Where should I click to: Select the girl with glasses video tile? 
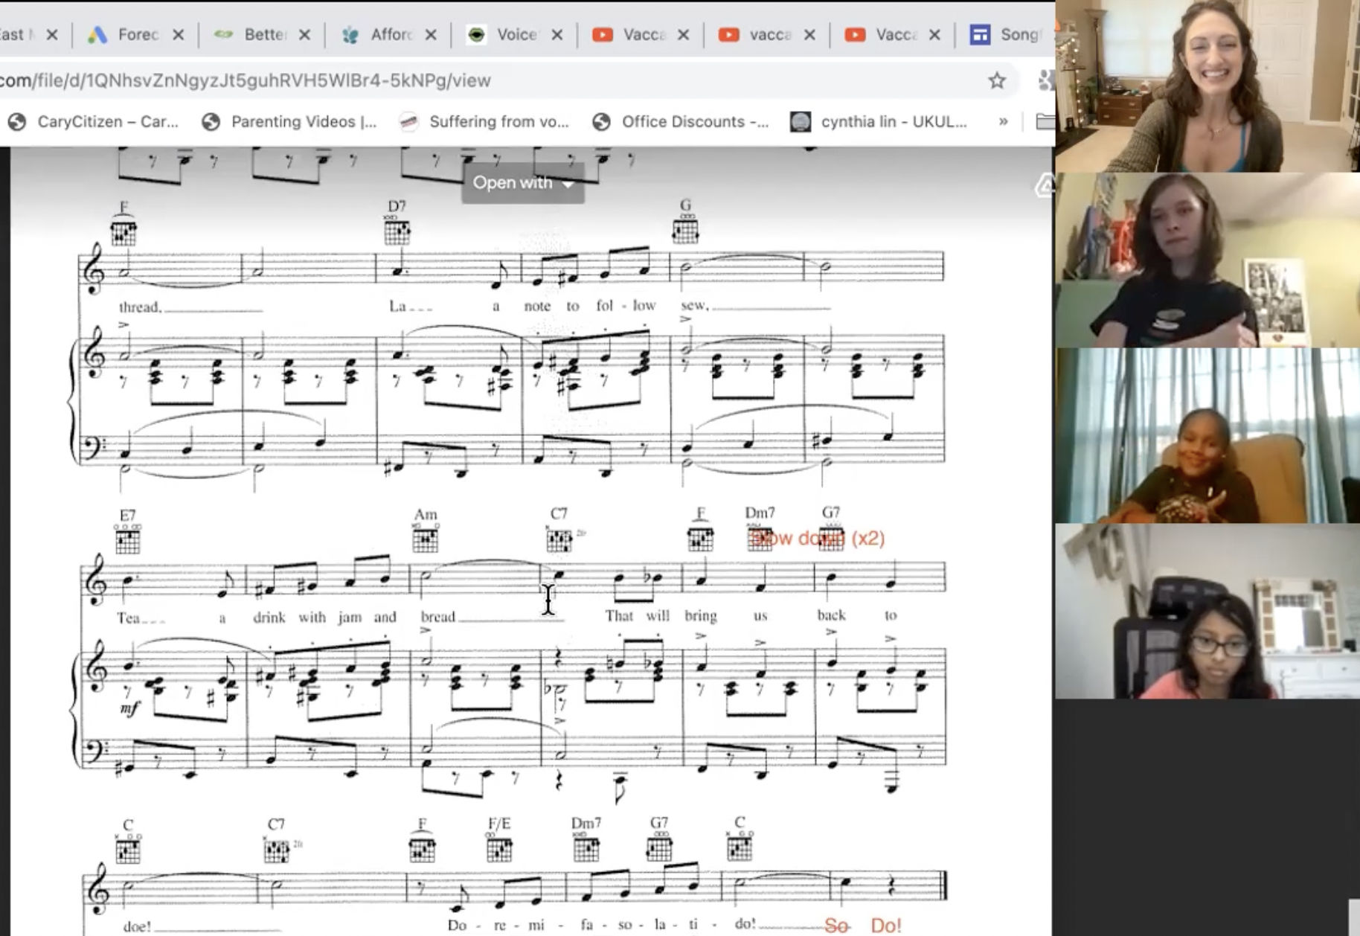tap(1207, 612)
